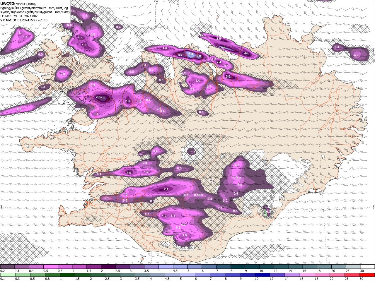375x281 pixels.
Task: Click the darkest purple upper swatch labeled 2
Action: pos(108,267)
